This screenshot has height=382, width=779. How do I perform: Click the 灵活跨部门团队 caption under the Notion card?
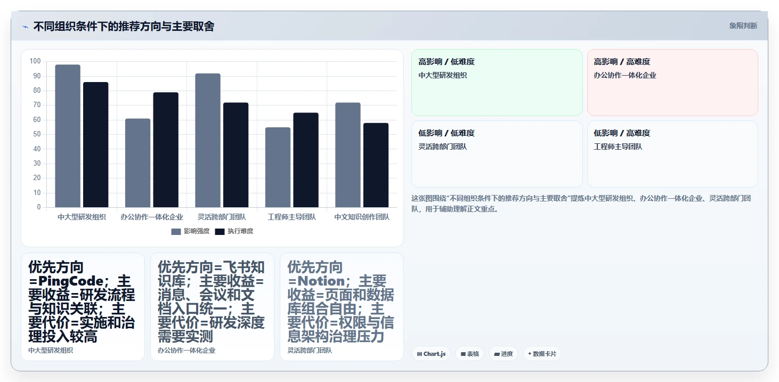(310, 351)
